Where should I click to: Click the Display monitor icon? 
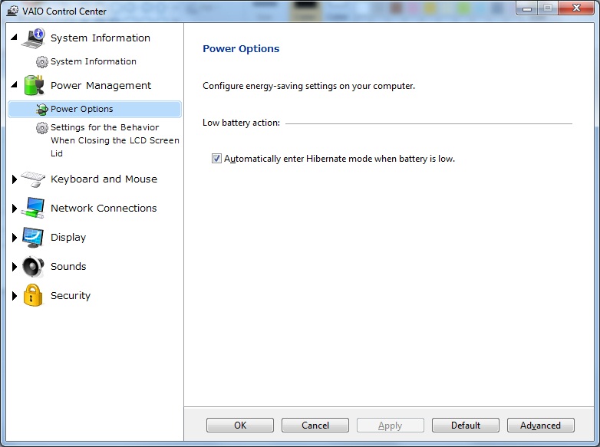pos(33,238)
